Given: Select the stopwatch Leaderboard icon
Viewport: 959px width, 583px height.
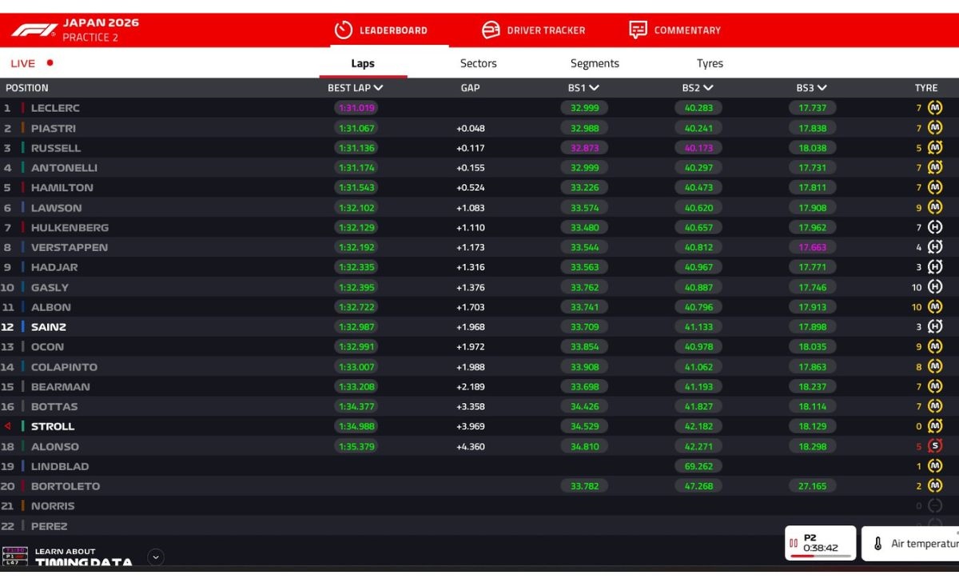Looking at the screenshot, I should pos(343,30).
